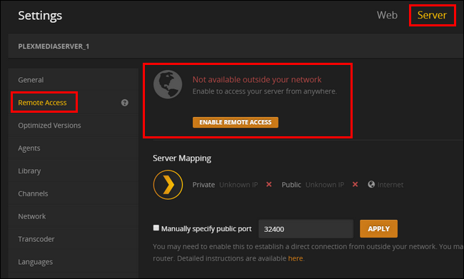
Task: Click the public port input field showing 32400
Action: point(306,229)
